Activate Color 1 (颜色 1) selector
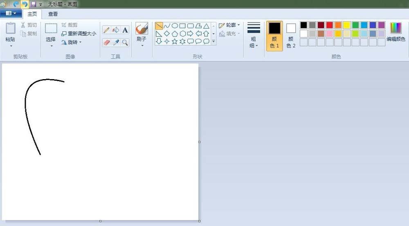 [274, 36]
